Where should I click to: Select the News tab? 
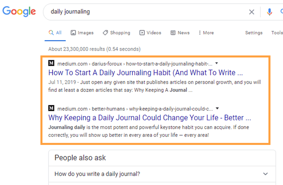coord(180,33)
